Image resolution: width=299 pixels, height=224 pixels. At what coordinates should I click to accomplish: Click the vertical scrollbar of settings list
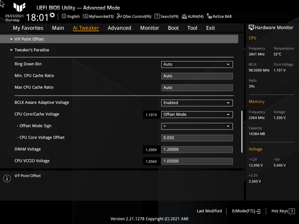tap(242, 132)
